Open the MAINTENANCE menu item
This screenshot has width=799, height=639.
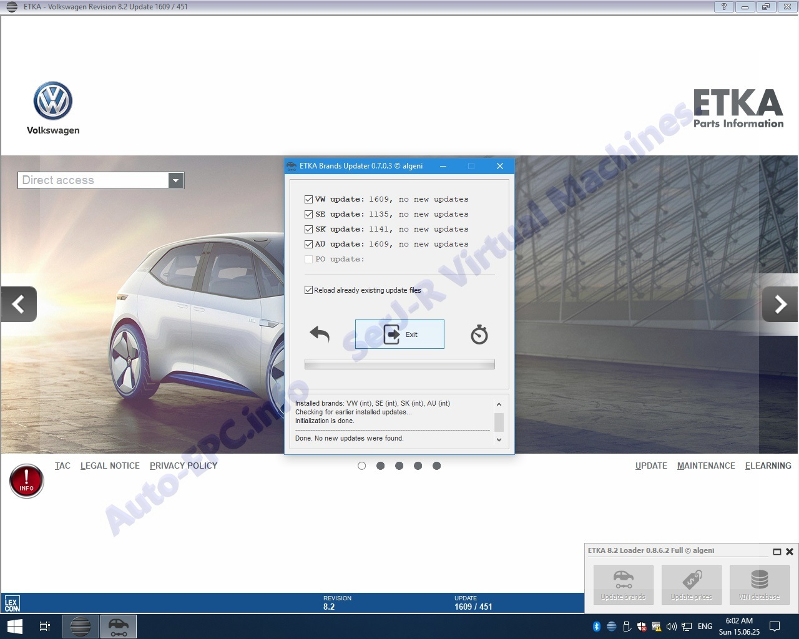[706, 466]
